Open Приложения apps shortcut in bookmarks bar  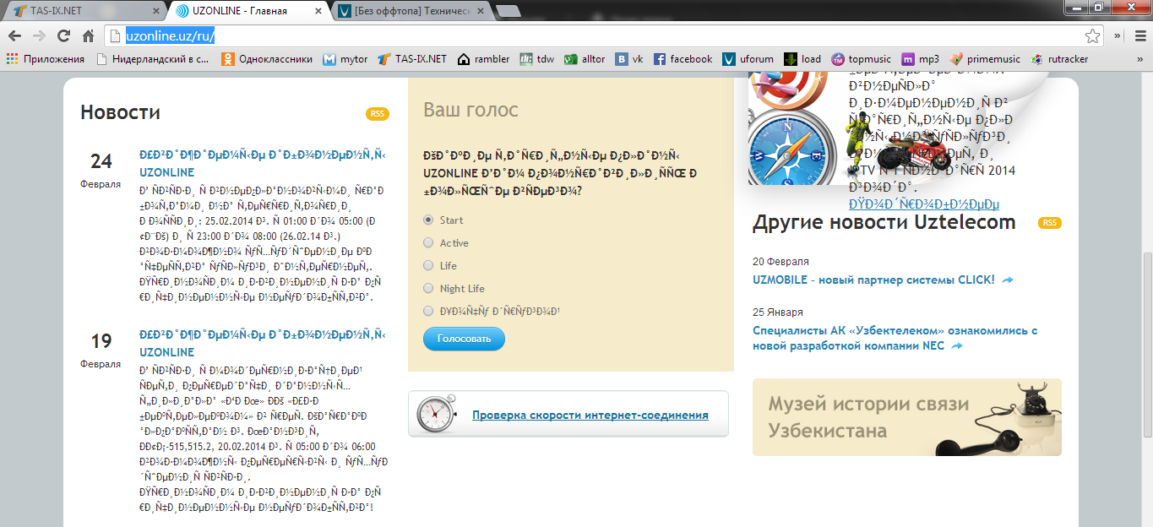click(46, 59)
